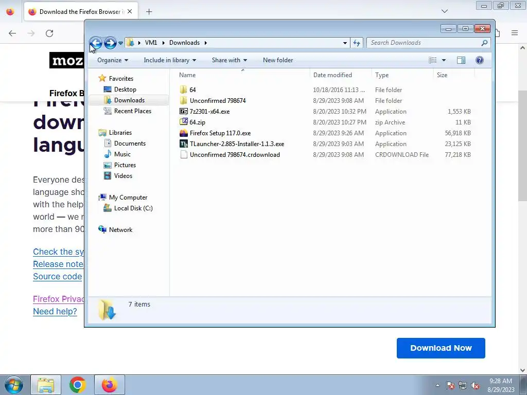The height and width of the screenshot is (395, 527).
Task: Open a new Firefox tab
Action: pyautogui.click(x=149, y=12)
